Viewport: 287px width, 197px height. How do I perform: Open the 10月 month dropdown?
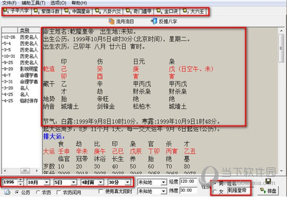(x=47, y=182)
